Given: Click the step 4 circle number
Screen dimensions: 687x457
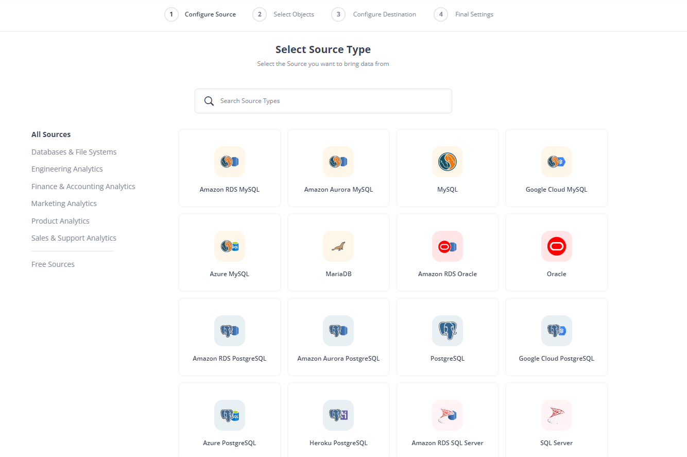Looking at the screenshot, I should tap(440, 14).
